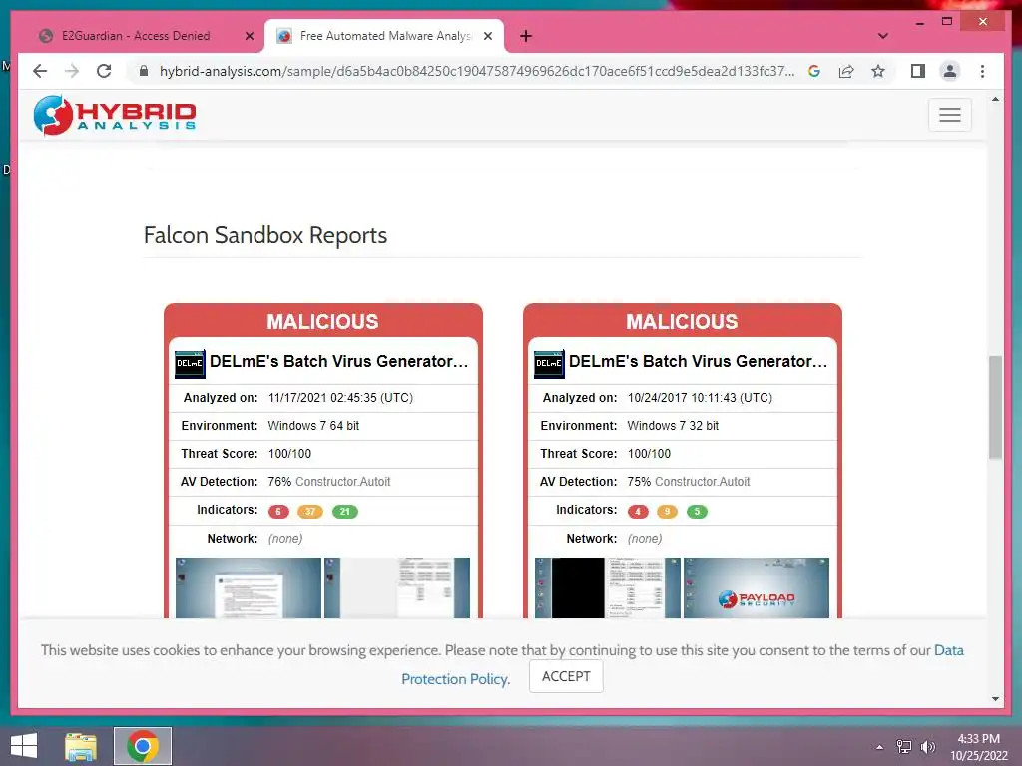The image size is (1022, 766).
Task: Click red indicator badge showing 4
Action: pos(638,512)
